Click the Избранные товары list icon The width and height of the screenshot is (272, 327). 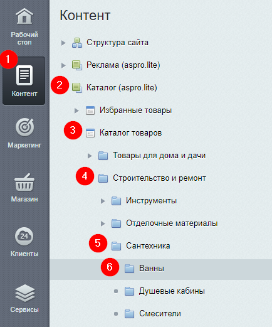coord(90,110)
